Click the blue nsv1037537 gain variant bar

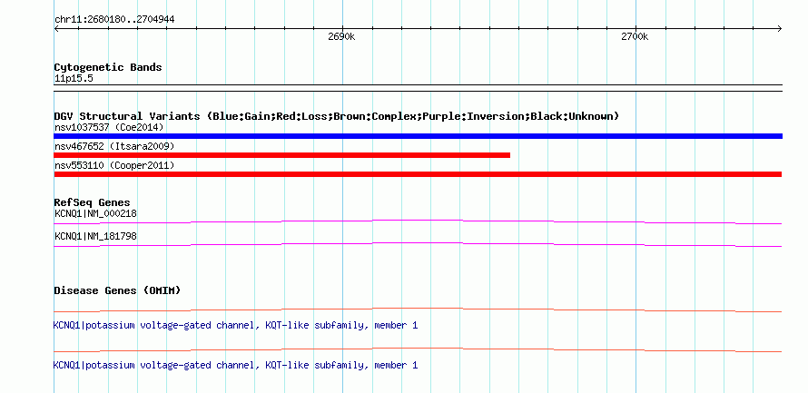coord(418,136)
